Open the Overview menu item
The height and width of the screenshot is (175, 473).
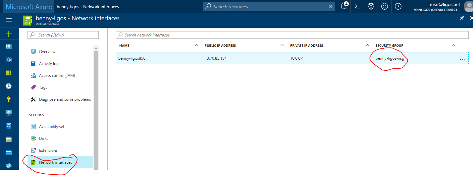click(x=61, y=51)
